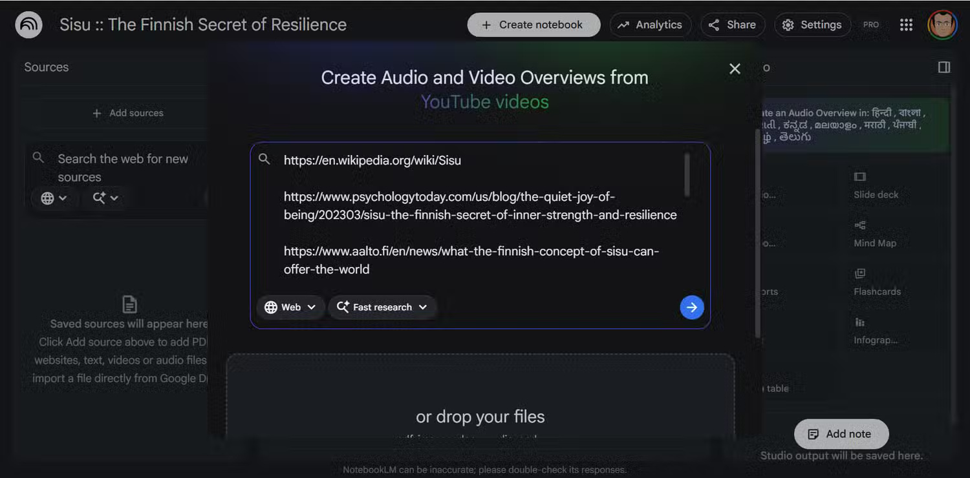Click the URL box scrollbar
This screenshot has width=970, height=478.
(686, 174)
